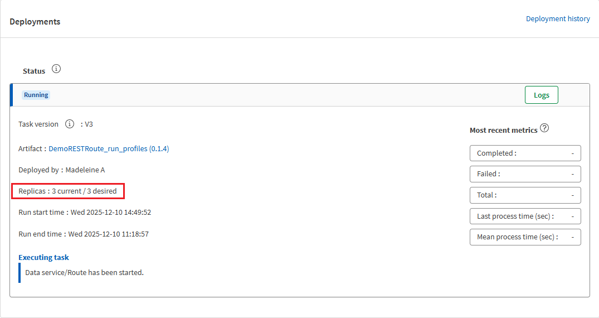Select the Completed metric box
Image resolution: width=599 pixels, height=318 pixels.
tap(525, 153)
